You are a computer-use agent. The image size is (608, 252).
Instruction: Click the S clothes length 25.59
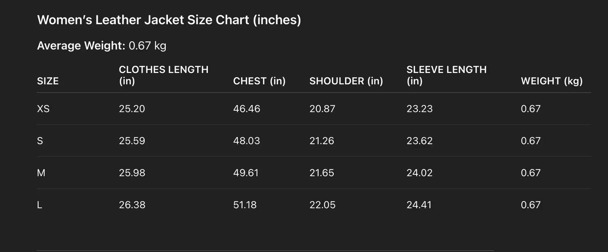pyautogui.click(x=132, y=141)
